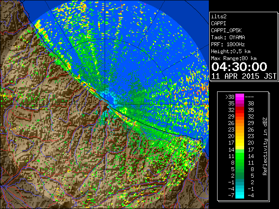Click the '>38' legend label

[230, 97]
